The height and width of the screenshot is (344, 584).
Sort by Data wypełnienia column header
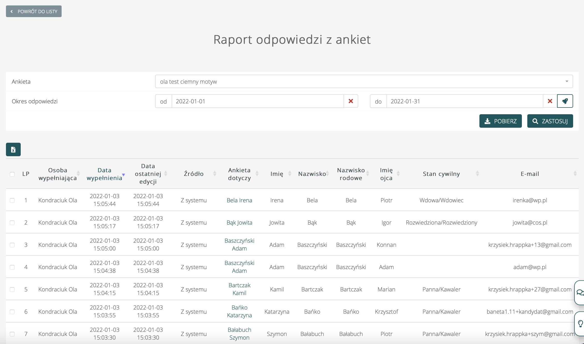click(104, 174)
